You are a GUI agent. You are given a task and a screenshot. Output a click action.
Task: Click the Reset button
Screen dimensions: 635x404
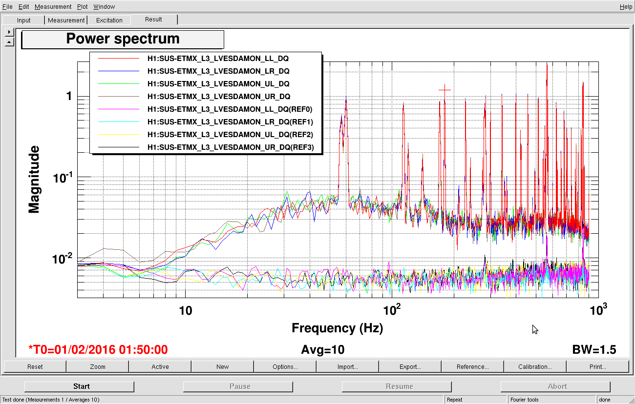click(x=35, y=366)
